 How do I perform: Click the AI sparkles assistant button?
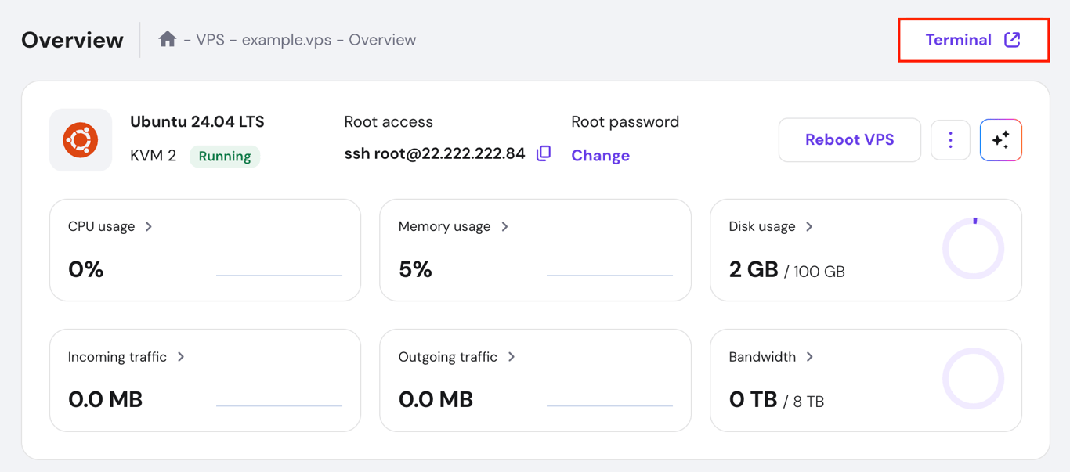point(1001,139)
